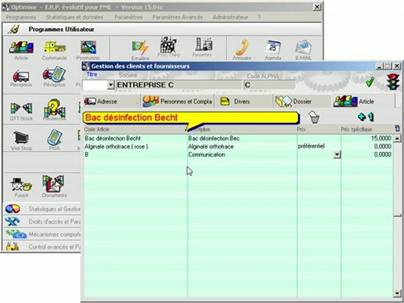Open the ? help menu
The width and height of the screenshot is (404, 303).
coord(259,17)
